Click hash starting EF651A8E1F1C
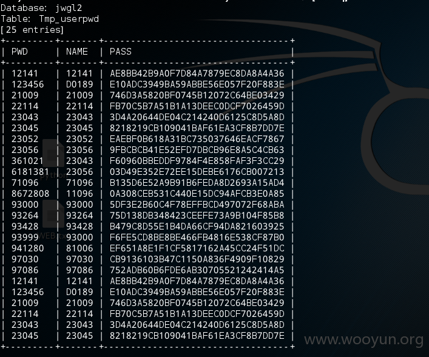429x357 pixels. point(197,248)
